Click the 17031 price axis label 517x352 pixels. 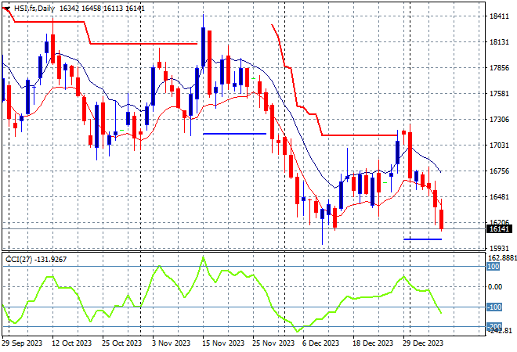click(x=499, y=145)
